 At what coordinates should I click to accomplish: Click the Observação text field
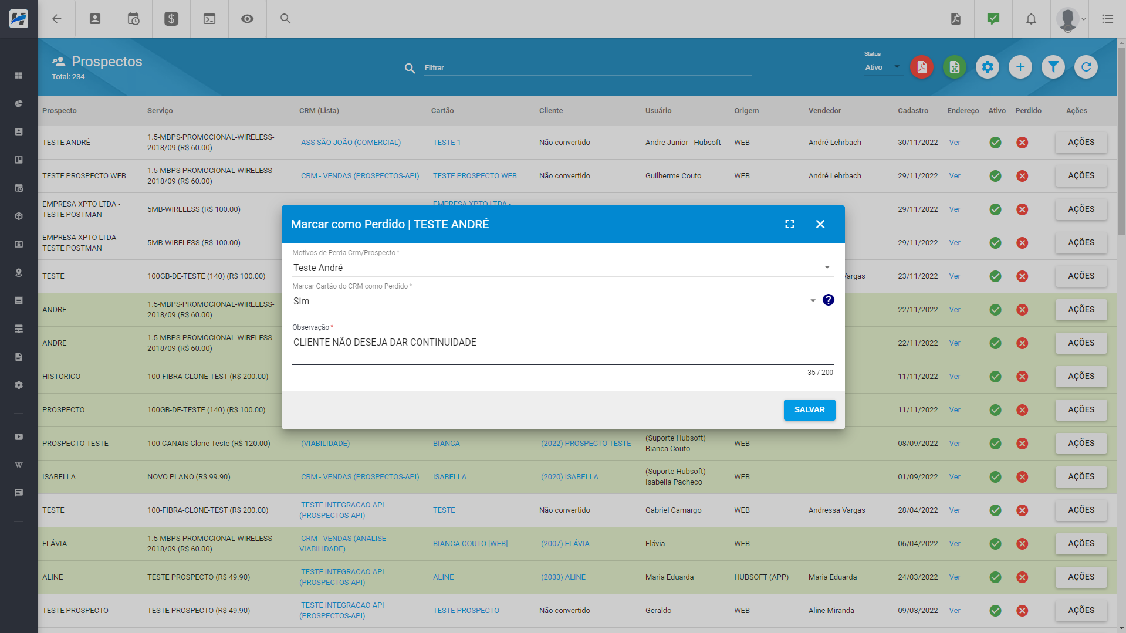(x=563, y=349)
